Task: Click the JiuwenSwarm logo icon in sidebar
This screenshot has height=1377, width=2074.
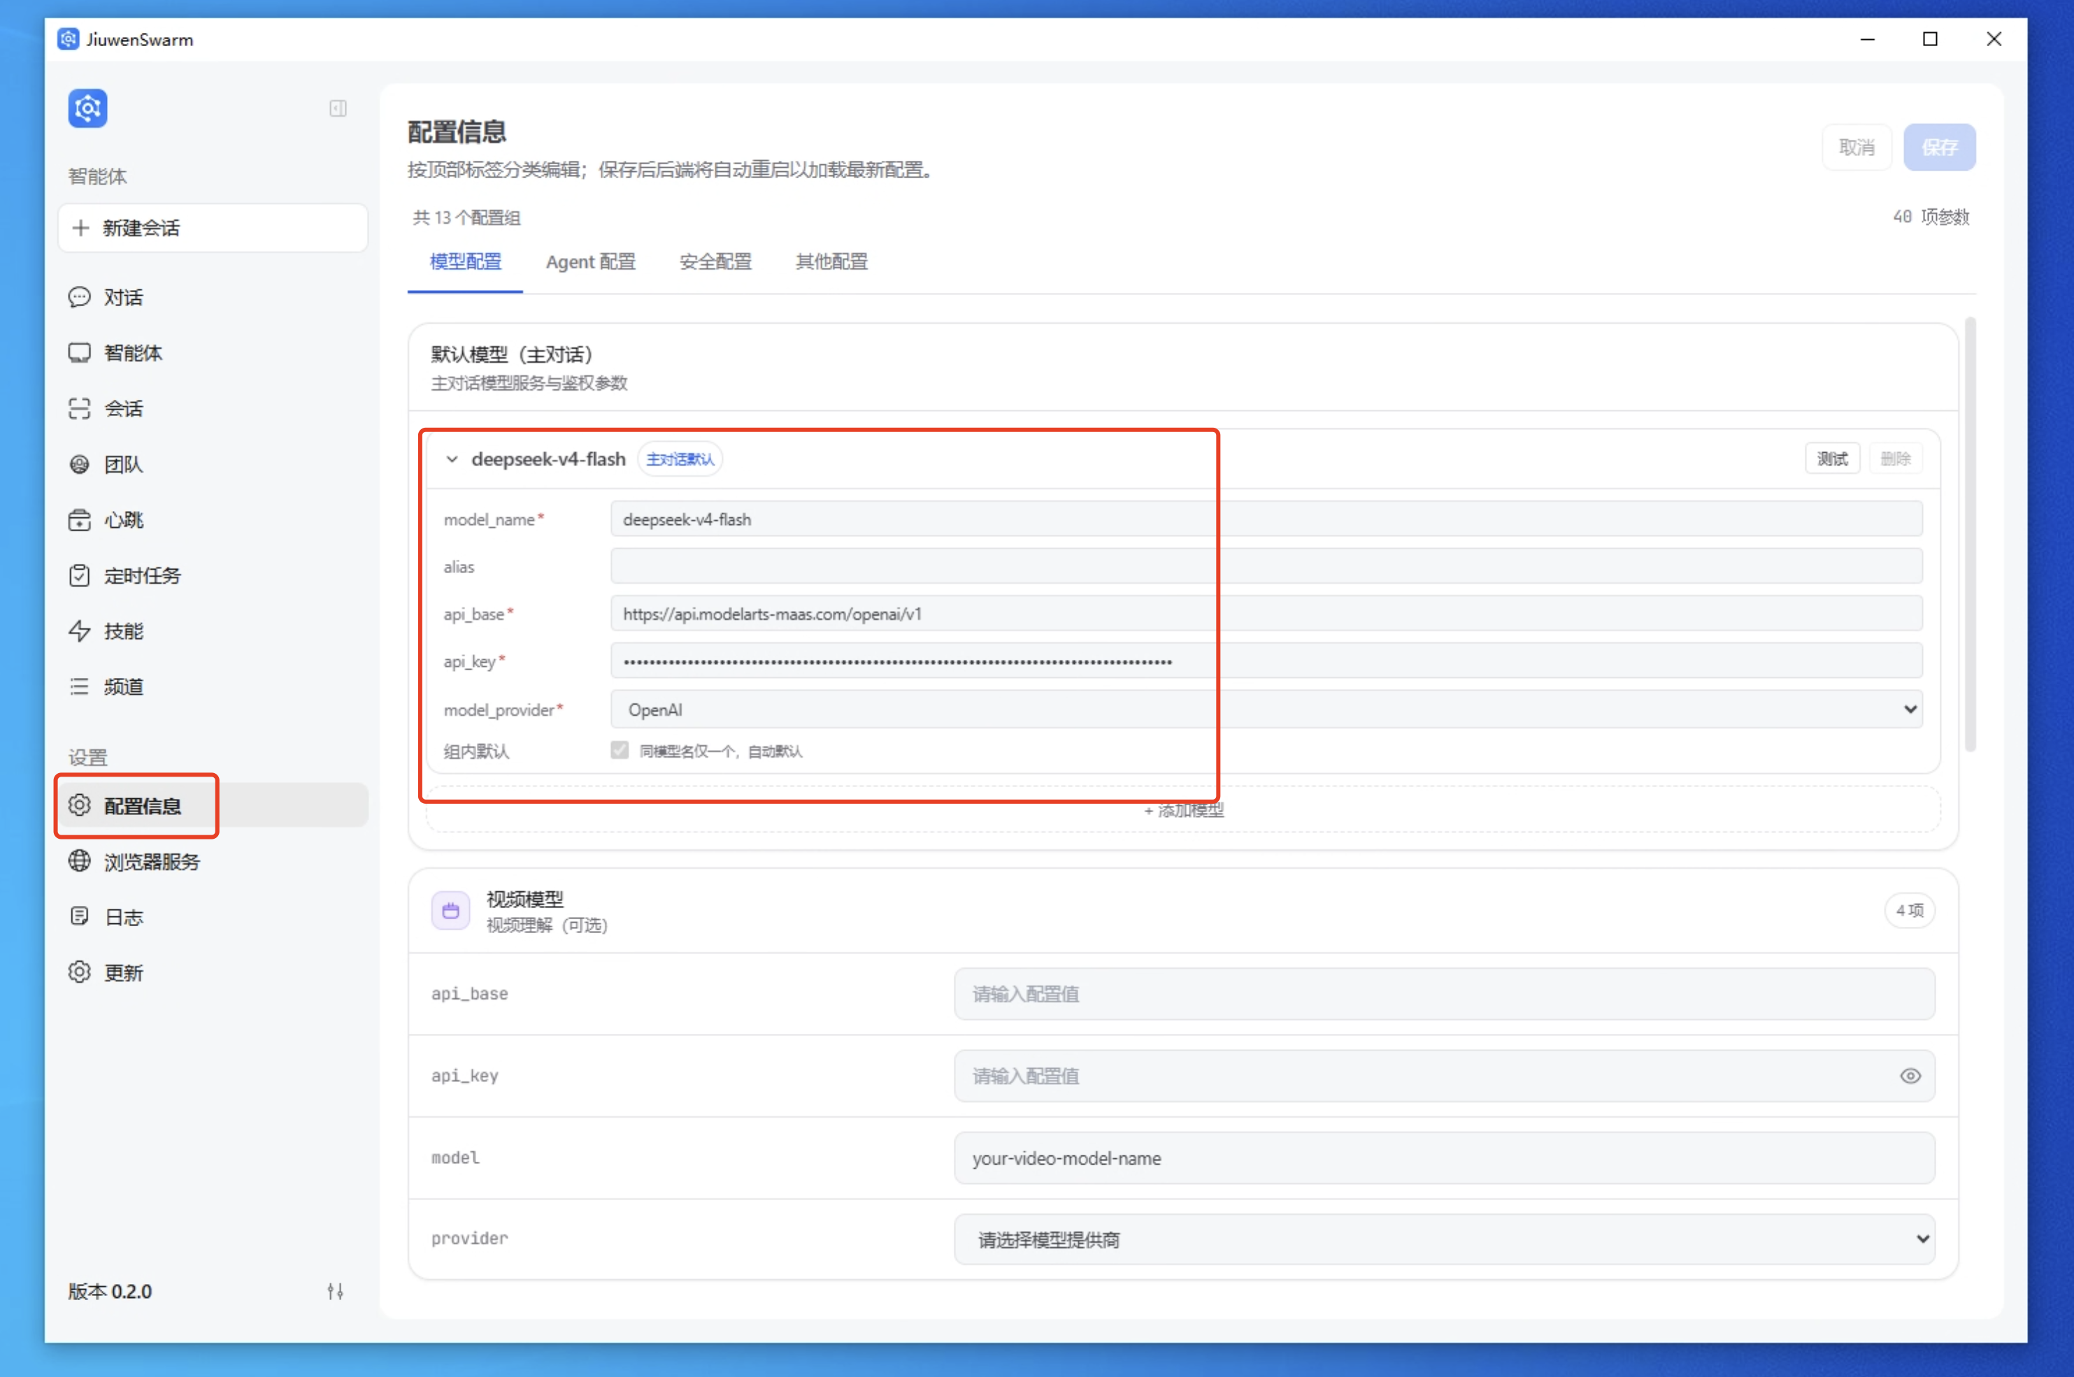Action: pyautogui.click(x=88, y=108)
